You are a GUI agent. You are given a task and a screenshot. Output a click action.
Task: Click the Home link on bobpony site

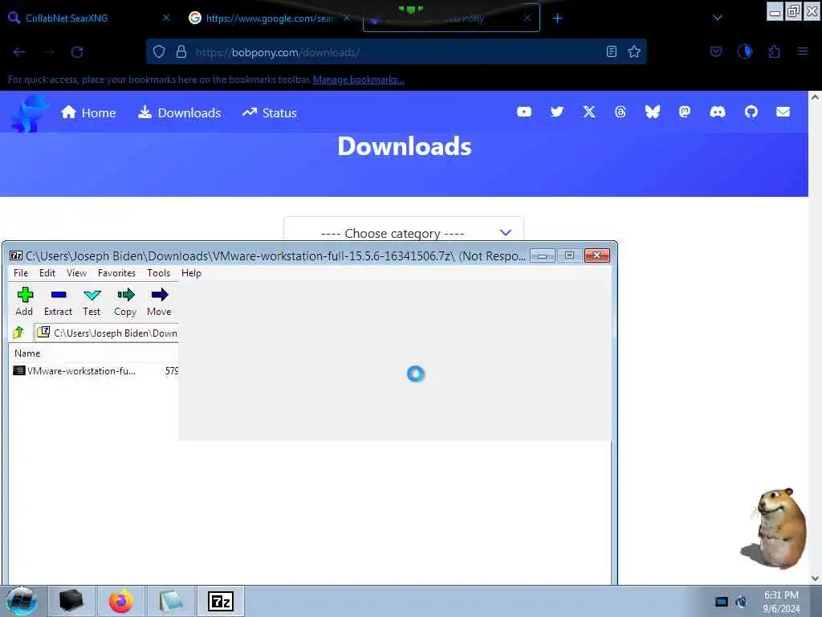pyautogui.click(x=88, y=112)
